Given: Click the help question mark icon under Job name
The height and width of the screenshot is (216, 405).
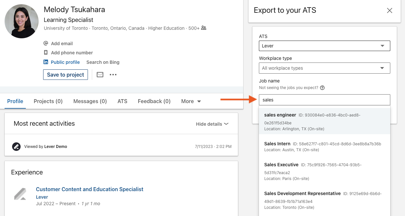Looking at the screenshot, I should pos(322,88).
